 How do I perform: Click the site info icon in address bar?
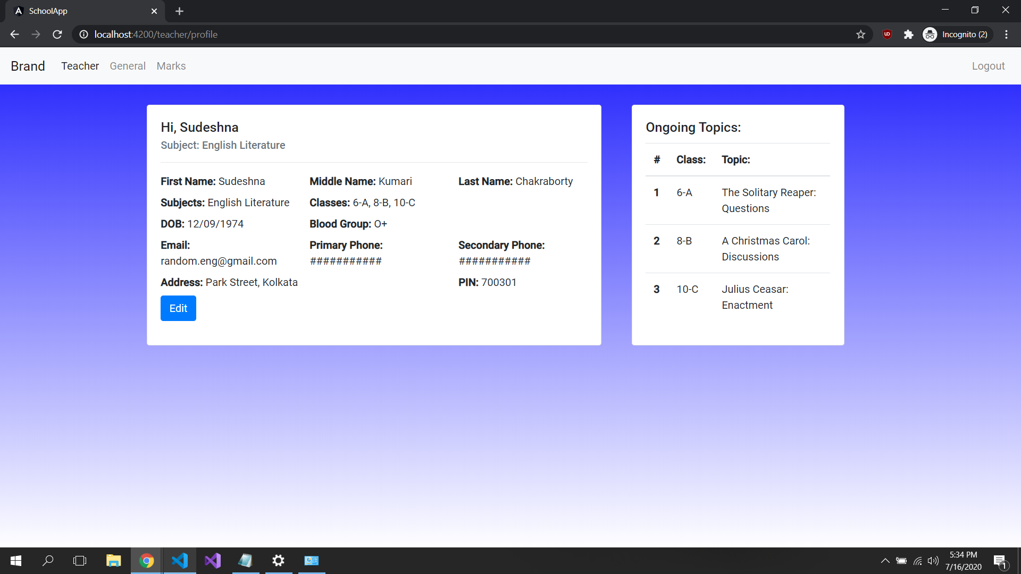(x=83, y=34)
